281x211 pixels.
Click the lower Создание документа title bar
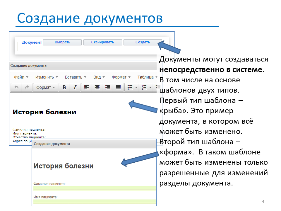(94, 144)
